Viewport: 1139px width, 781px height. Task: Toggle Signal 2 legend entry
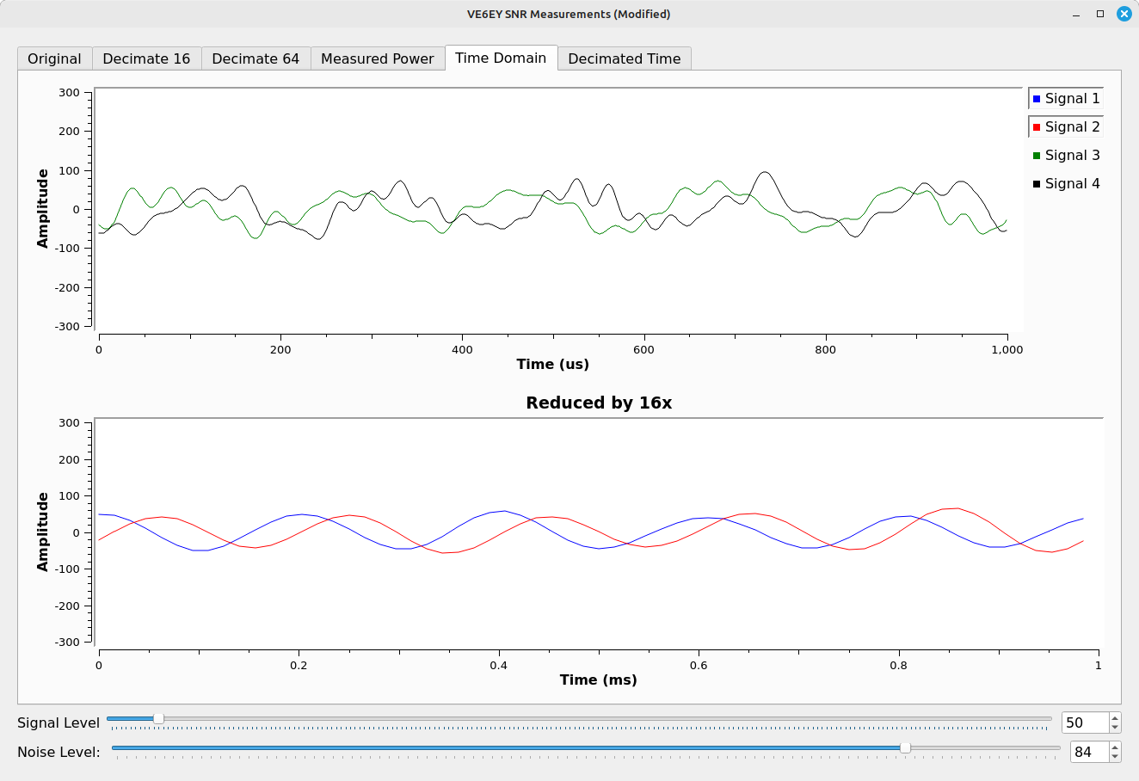[1065, 127]
